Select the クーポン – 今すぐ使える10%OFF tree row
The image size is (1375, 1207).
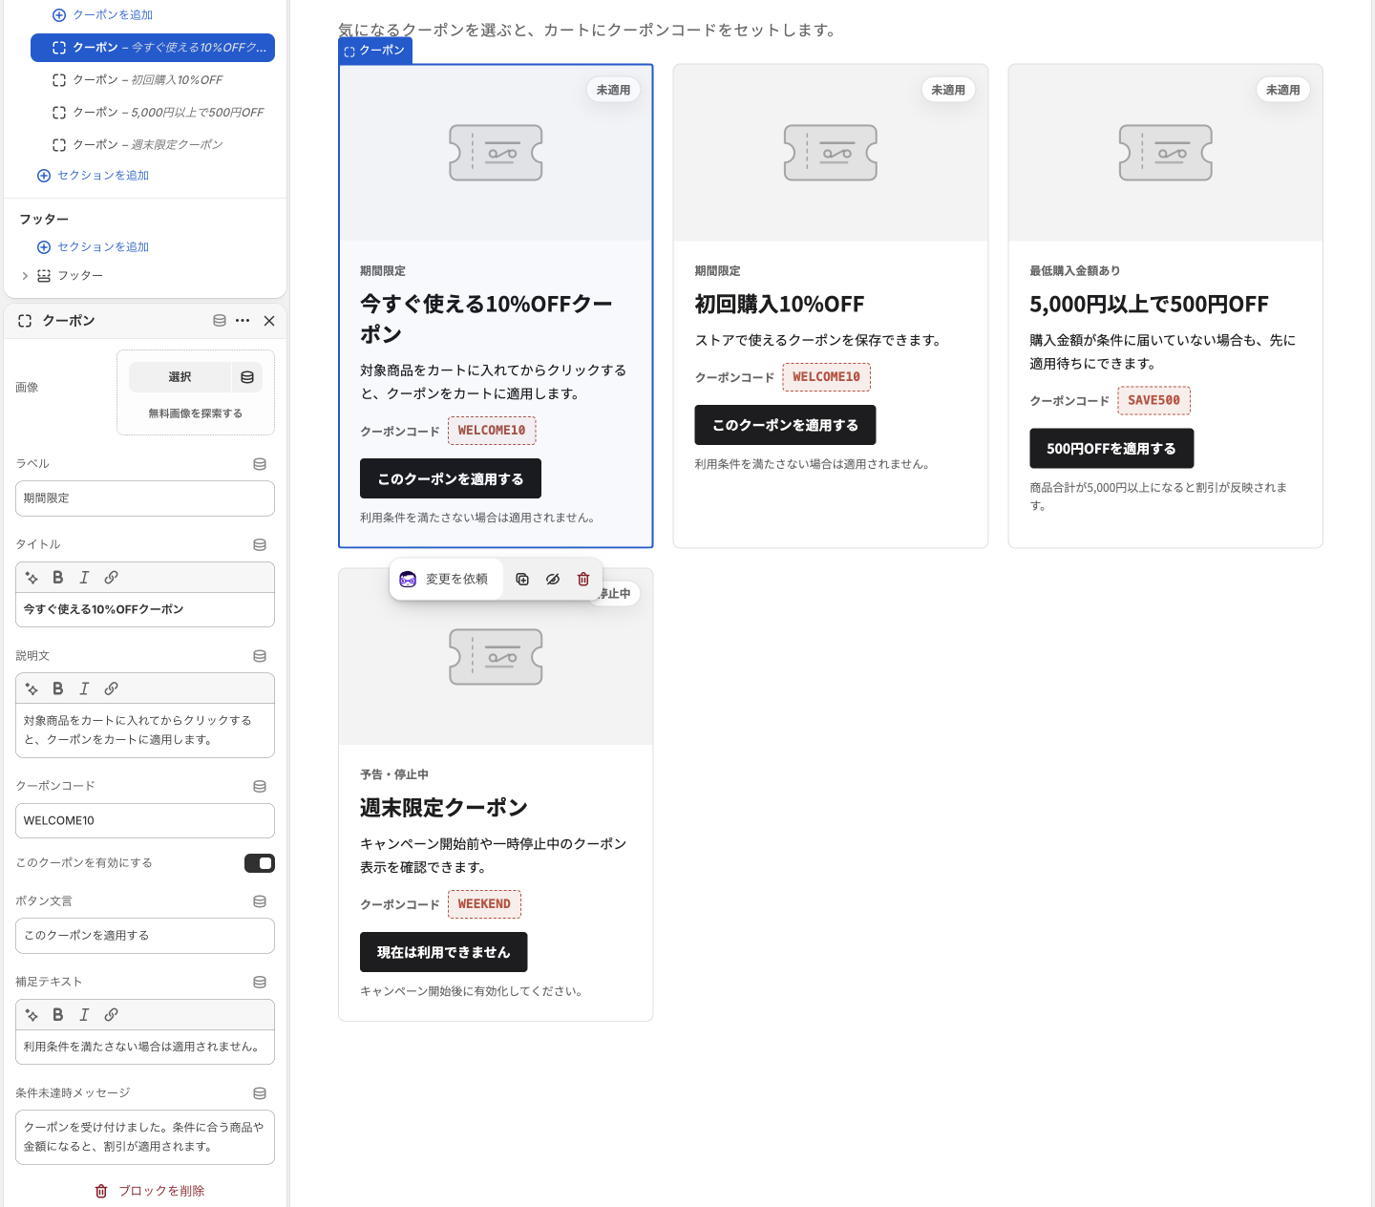coord(153,48)
